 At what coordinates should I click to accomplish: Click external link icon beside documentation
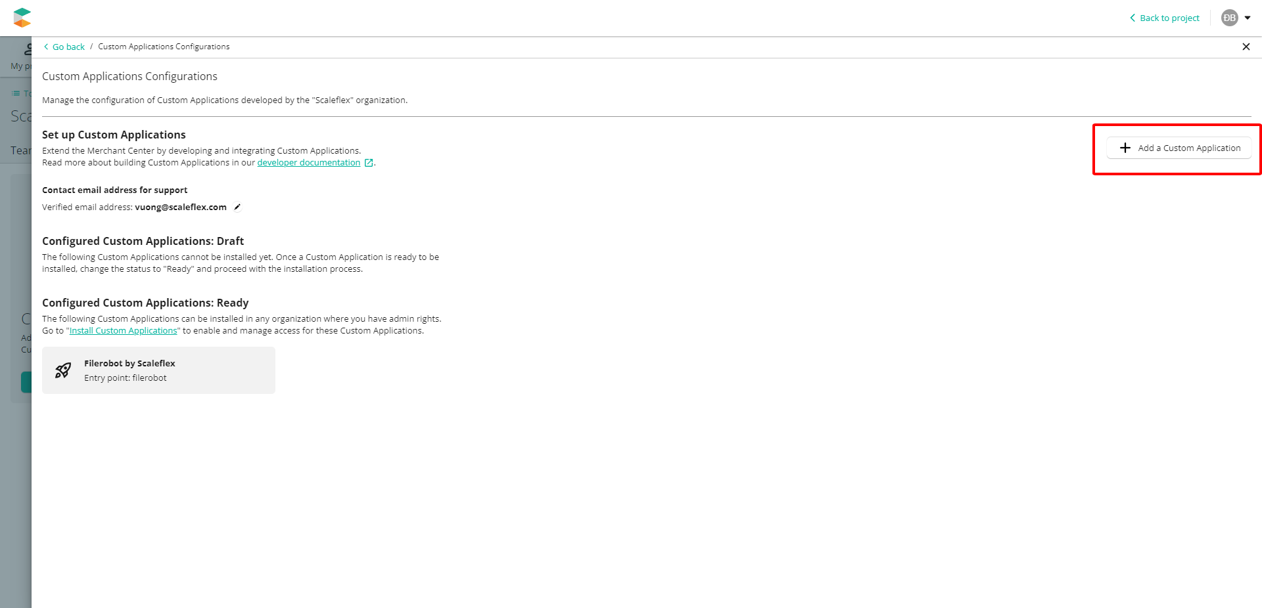coord(369,163)
